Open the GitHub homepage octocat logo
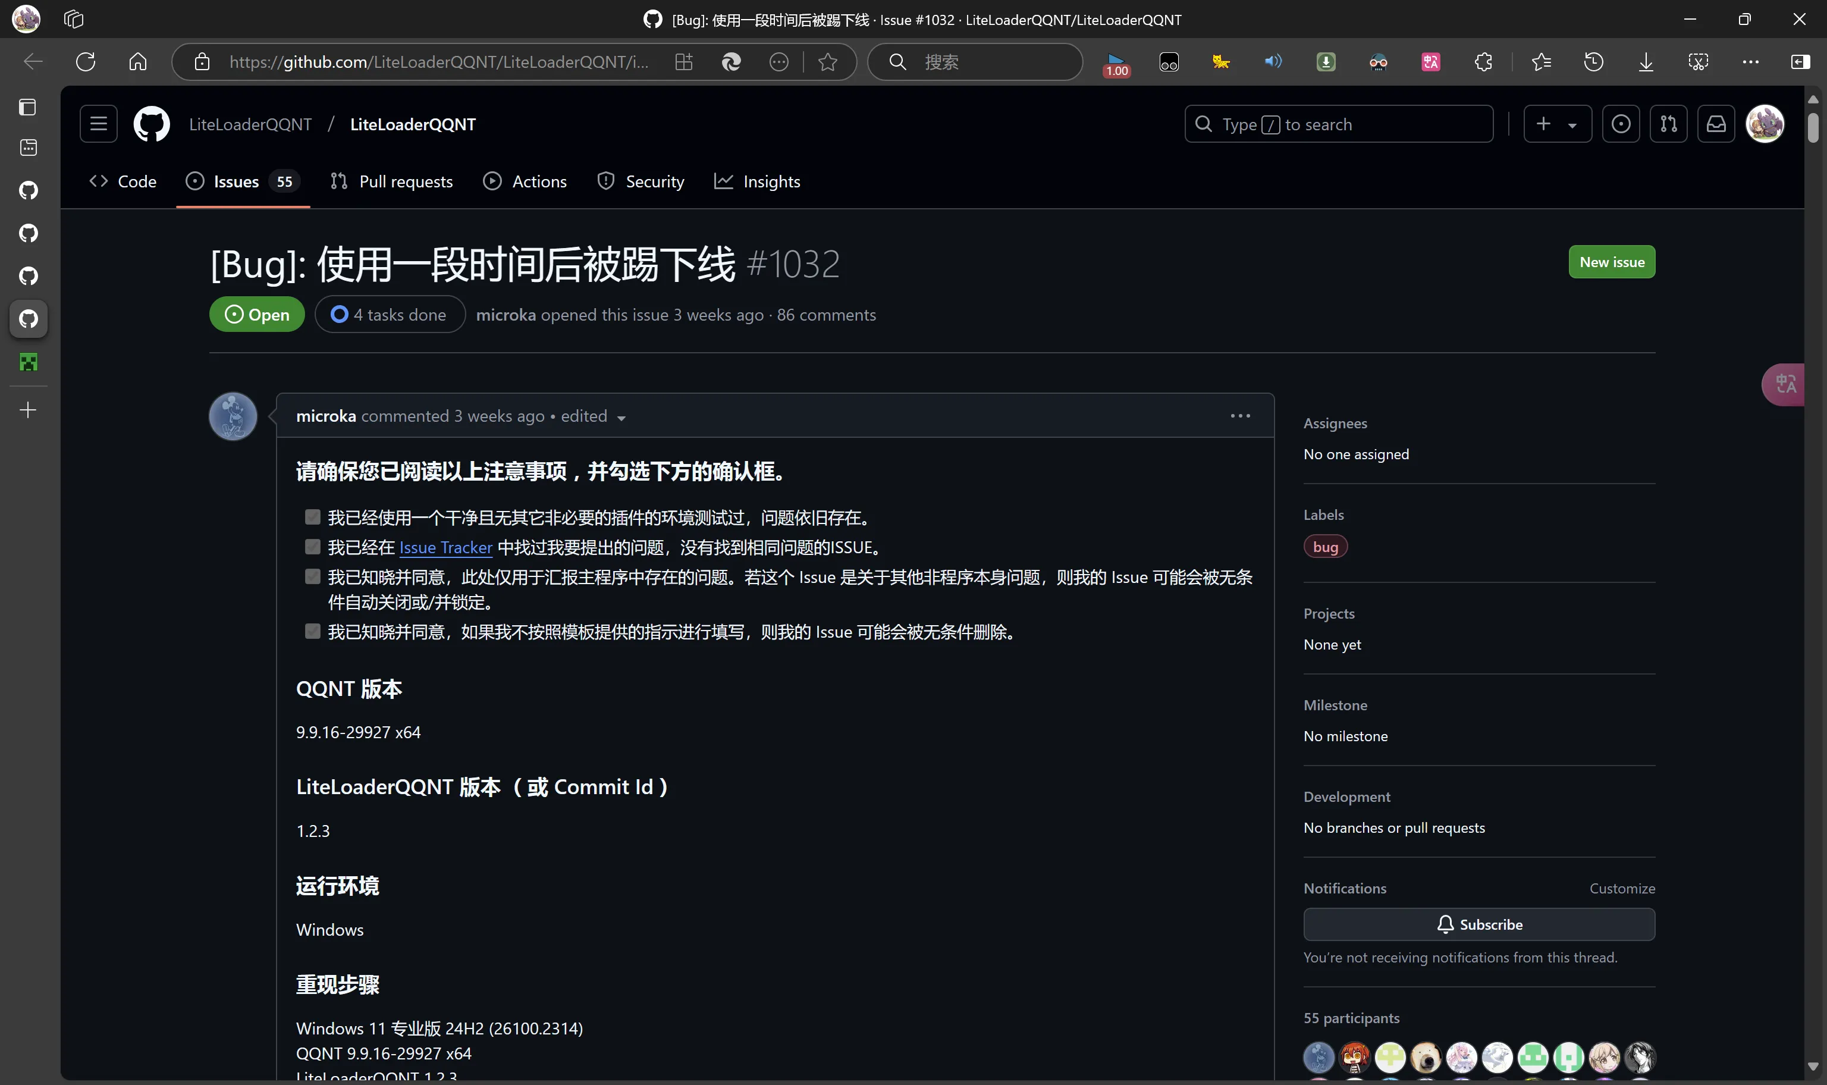The image size is (1827, 1085). pos(151,124)
